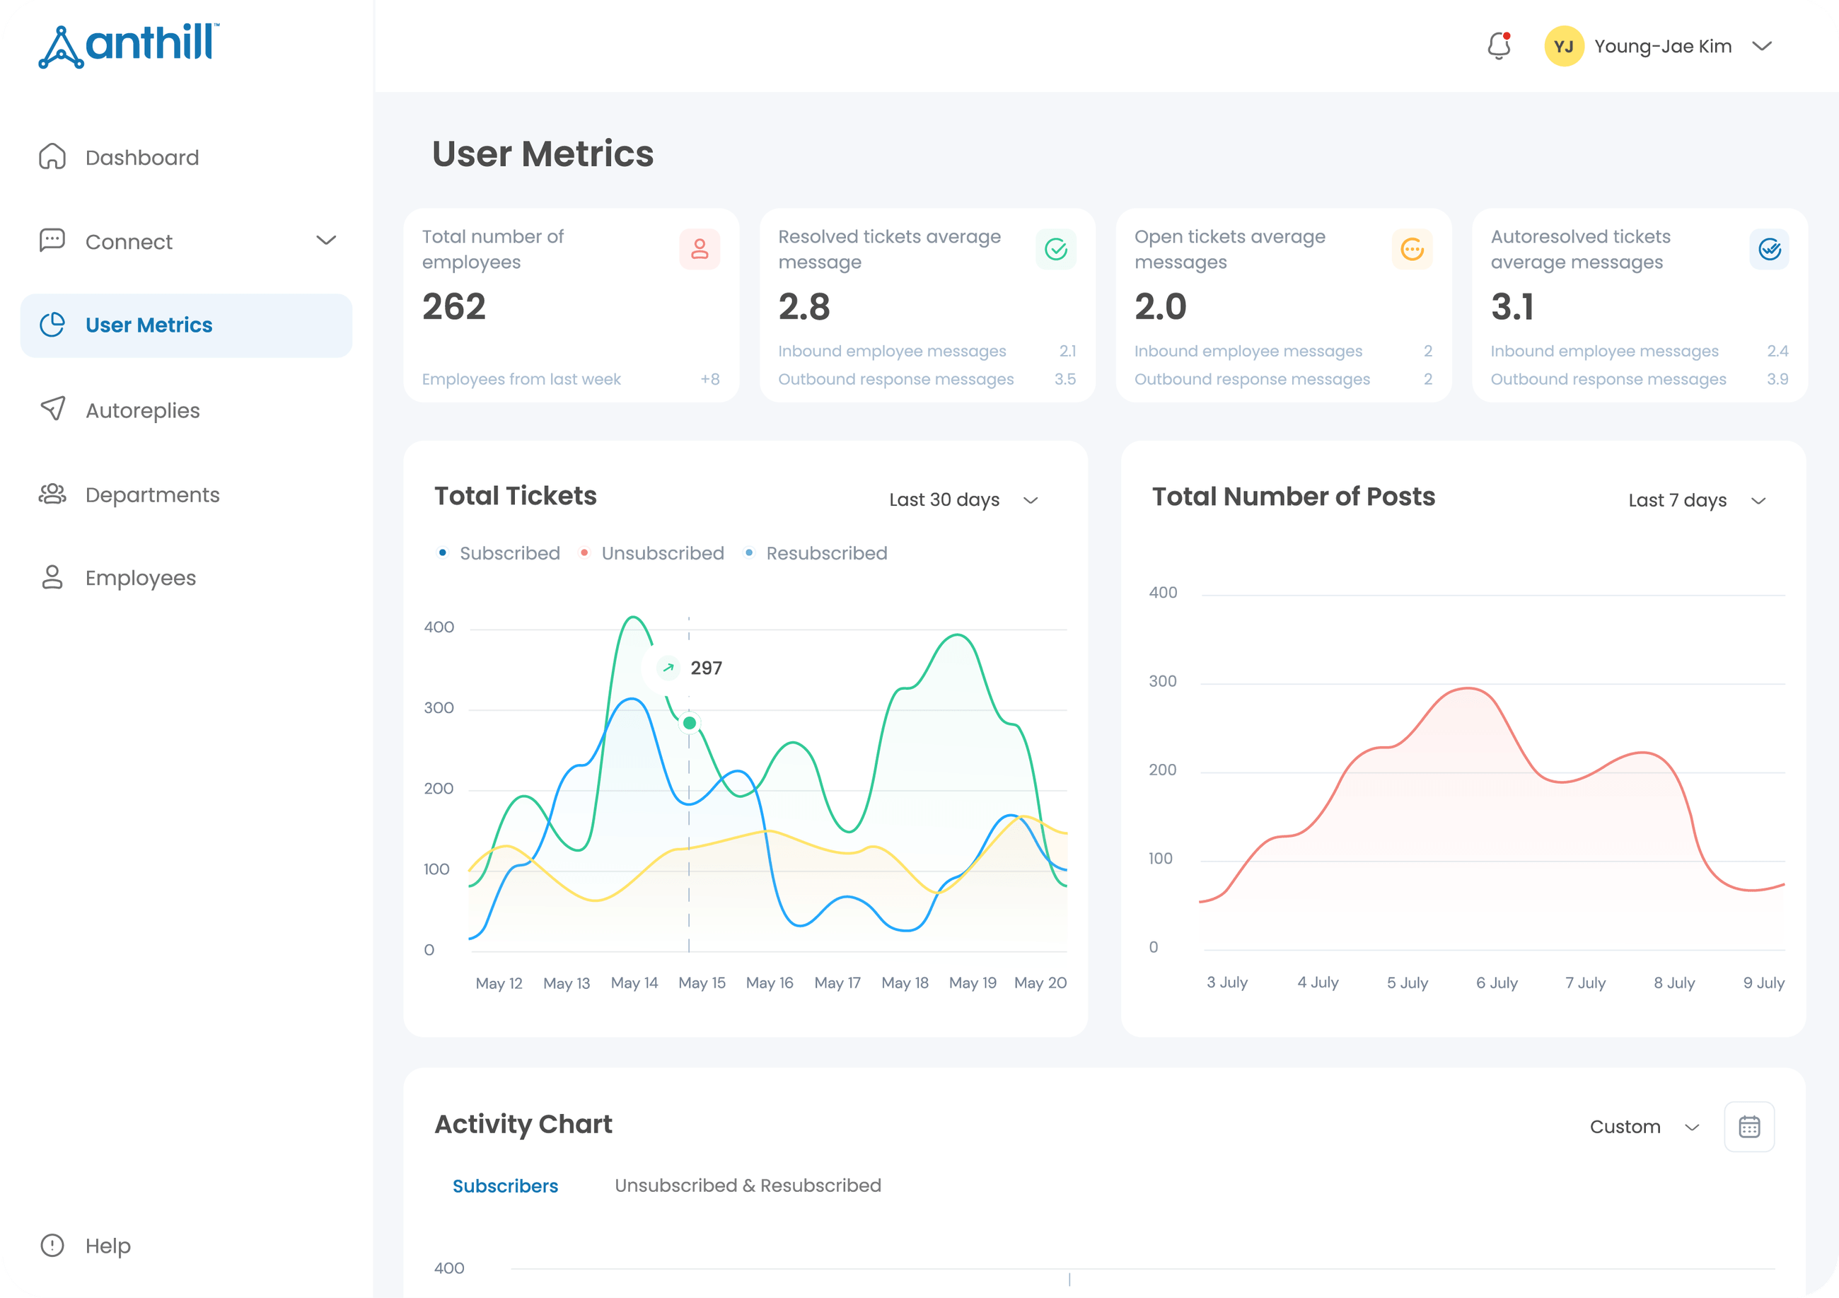Click the Employees person icon in sidebar
Screen dimensions: 1839x1298
click(52, 578)
